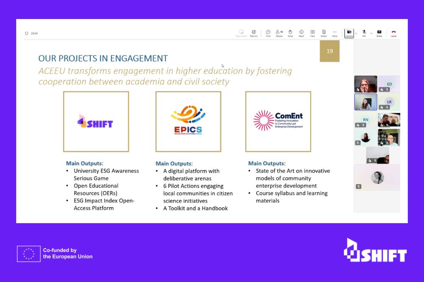Expand the Camera options arrow
Viewport: 424px width, 282px height.
point(356,33)
